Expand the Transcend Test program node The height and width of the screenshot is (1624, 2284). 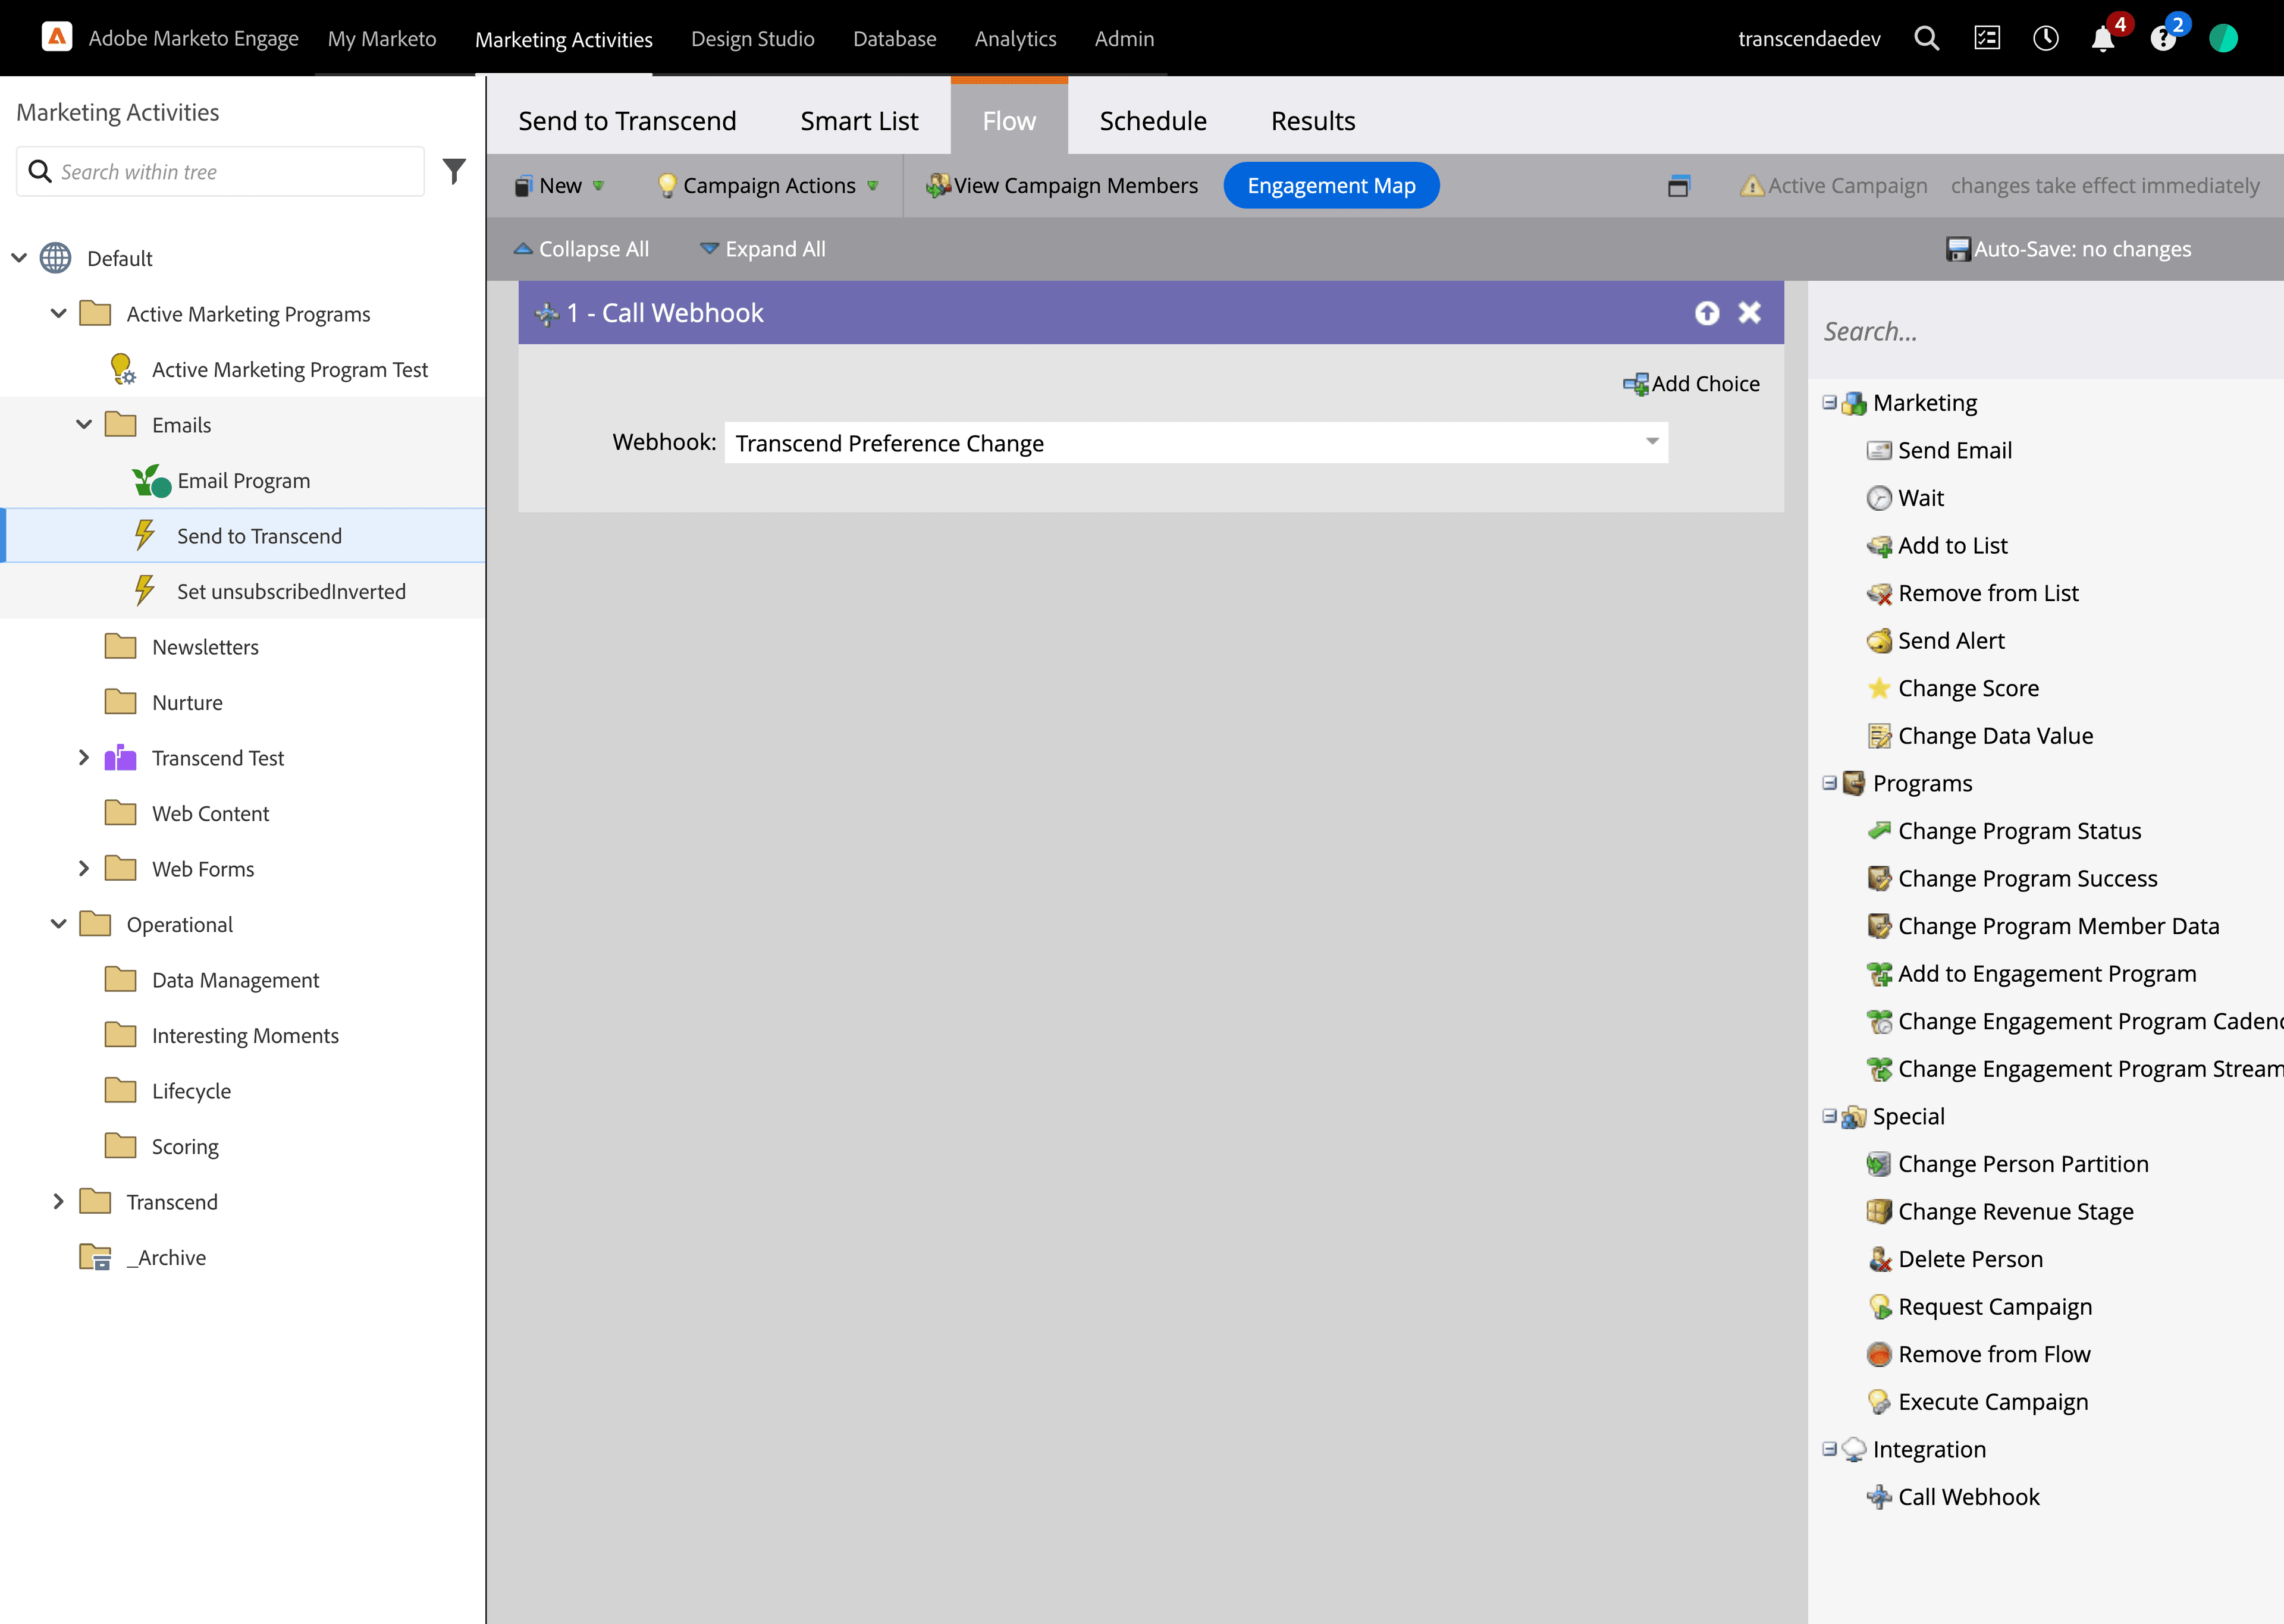pos(84,758)
